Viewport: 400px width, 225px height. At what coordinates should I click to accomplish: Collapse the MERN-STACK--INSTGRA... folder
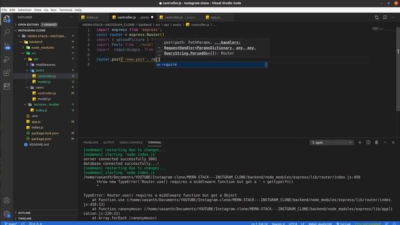click(x=46, y=36)
